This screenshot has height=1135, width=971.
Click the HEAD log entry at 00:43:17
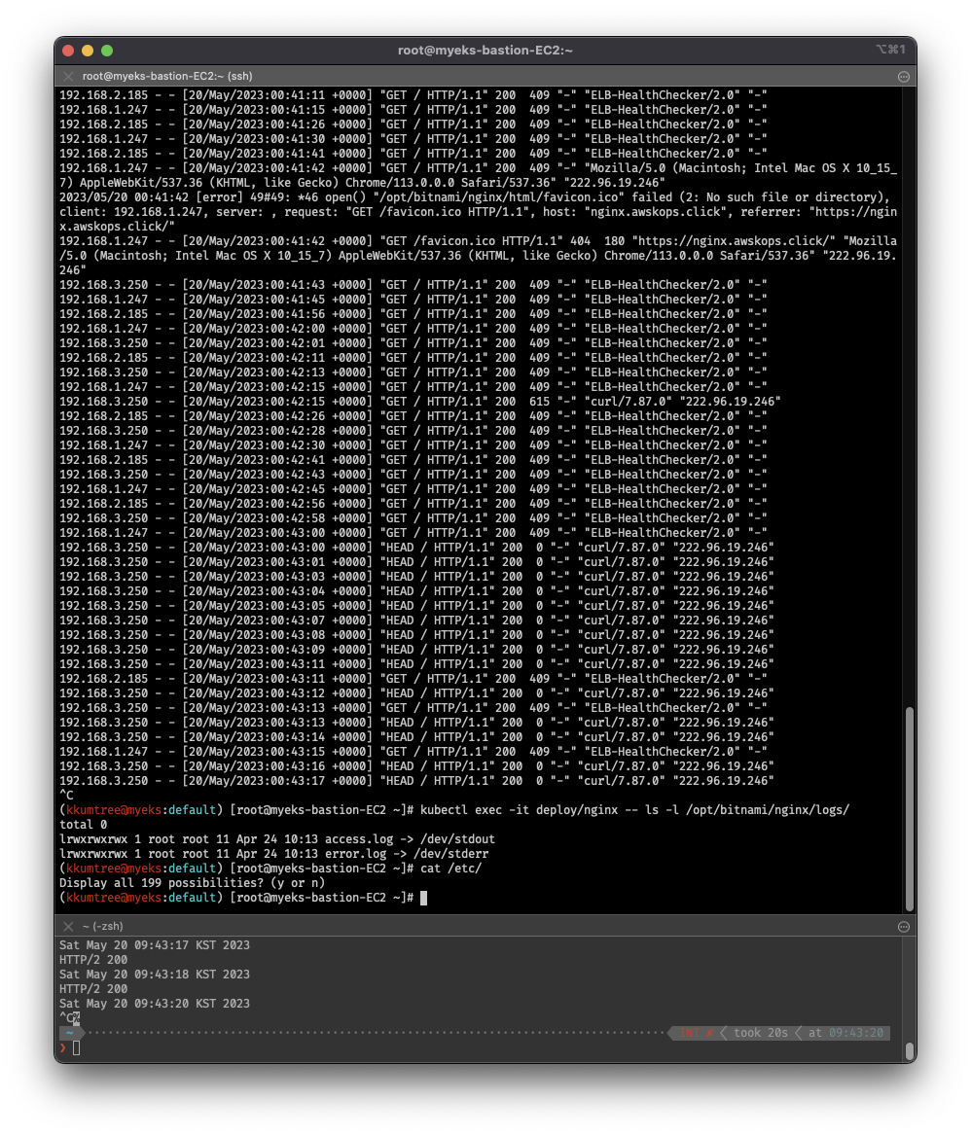416,780
